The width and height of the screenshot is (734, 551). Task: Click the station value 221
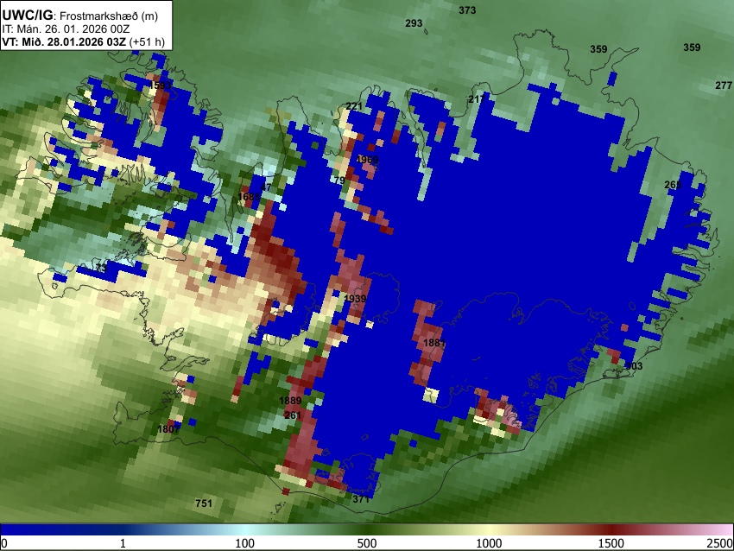coord(354,106)
